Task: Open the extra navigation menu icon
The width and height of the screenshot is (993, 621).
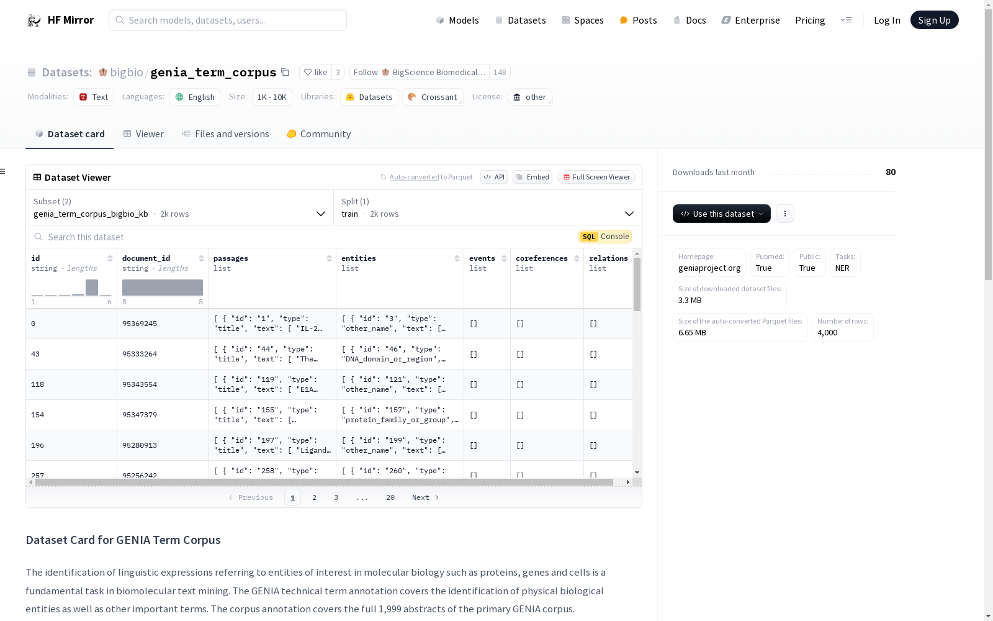Action: click(846, 20)
